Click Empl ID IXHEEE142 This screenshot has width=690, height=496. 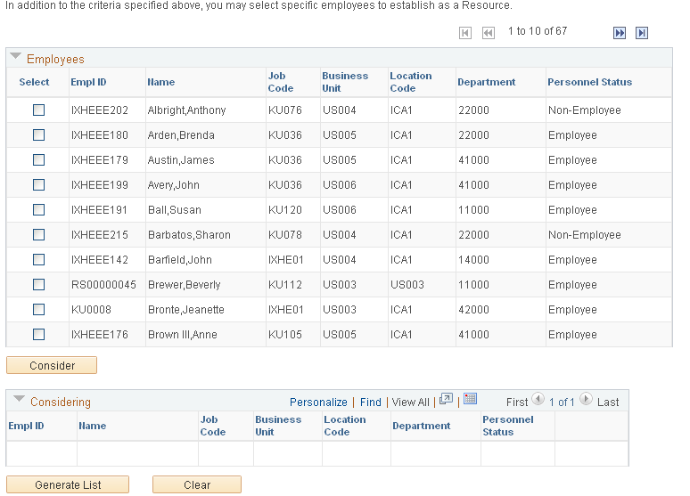[100, 260]
